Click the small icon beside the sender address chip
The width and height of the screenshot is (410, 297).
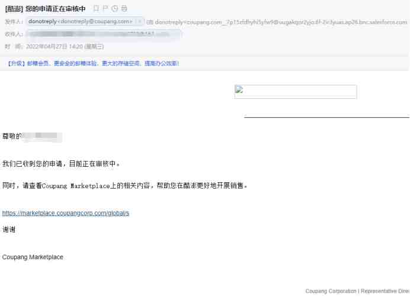click(x=140, y=21)
